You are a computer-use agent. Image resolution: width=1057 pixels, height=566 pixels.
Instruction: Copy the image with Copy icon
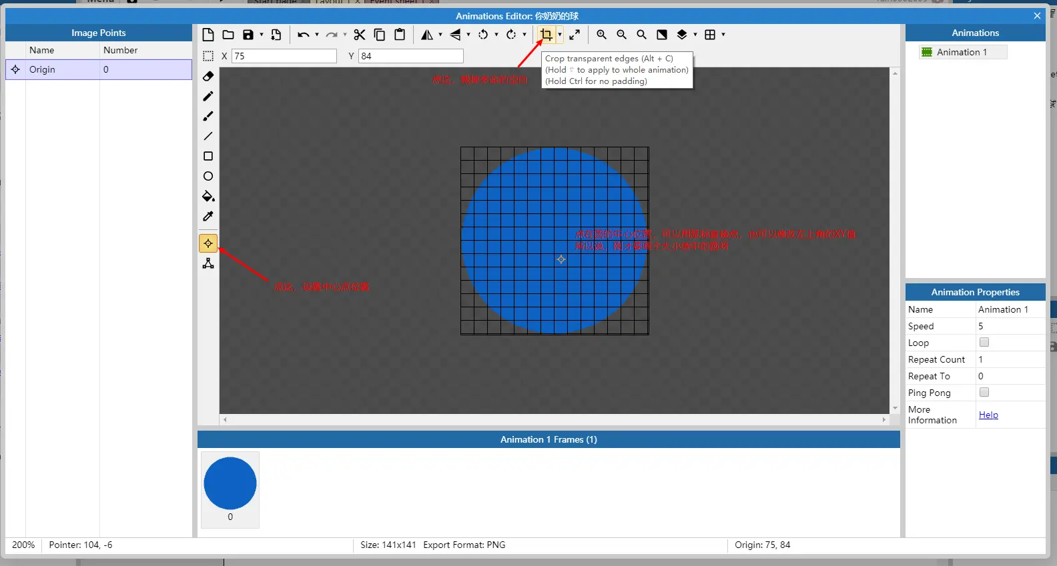pos(380,35)
